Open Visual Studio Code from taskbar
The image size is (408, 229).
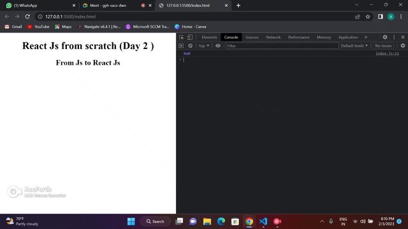[263, 221]
